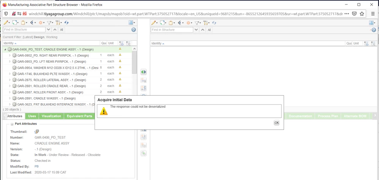Open help for the right pane
The width and height of the screenshot is (379, 180).
click(374, 30)
